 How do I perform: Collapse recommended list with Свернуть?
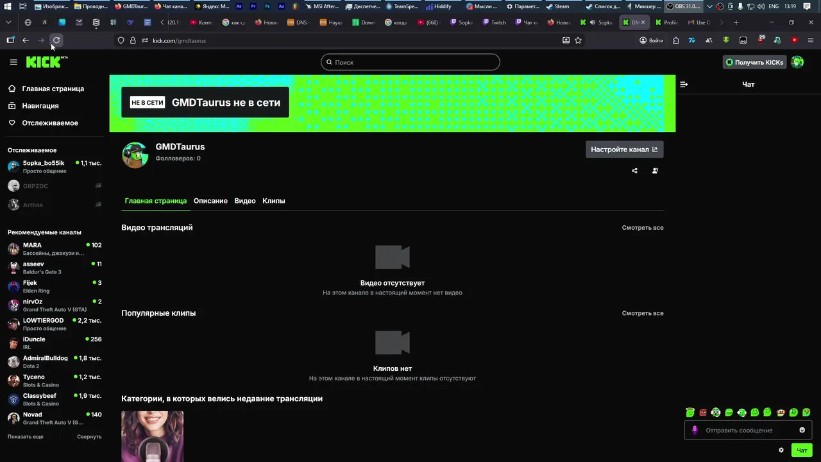89,436
